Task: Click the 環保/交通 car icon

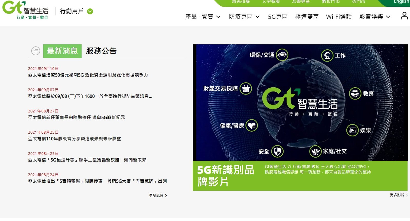Action: click(282, 55)
